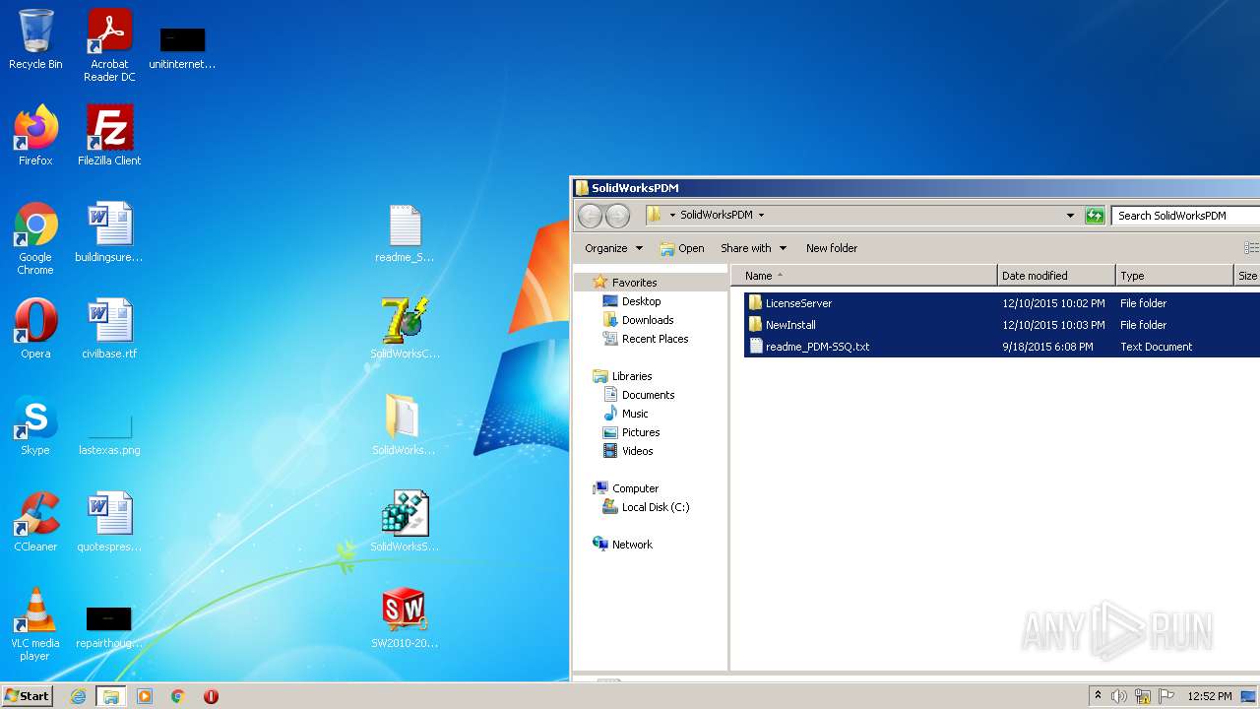
Task: Select the SolidWorks folder on desktop
Action: point(405,425)
